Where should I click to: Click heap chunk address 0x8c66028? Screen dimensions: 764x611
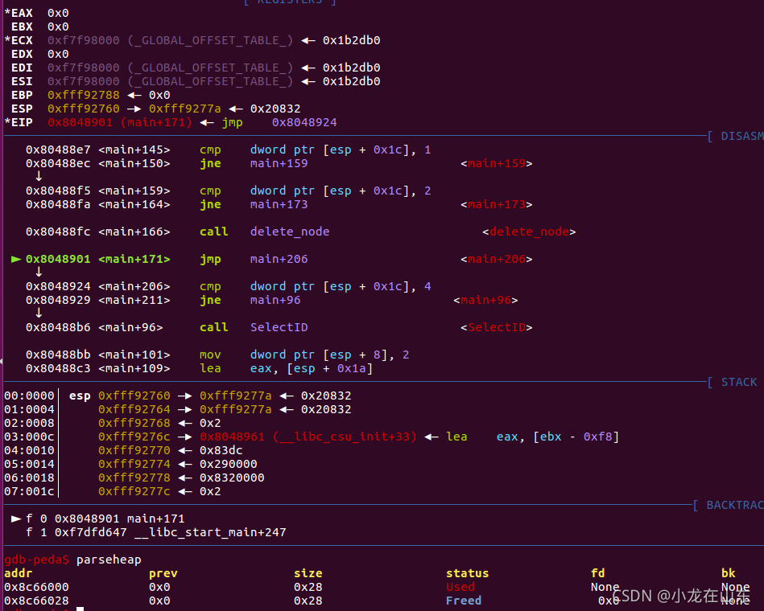pos(36,601)
